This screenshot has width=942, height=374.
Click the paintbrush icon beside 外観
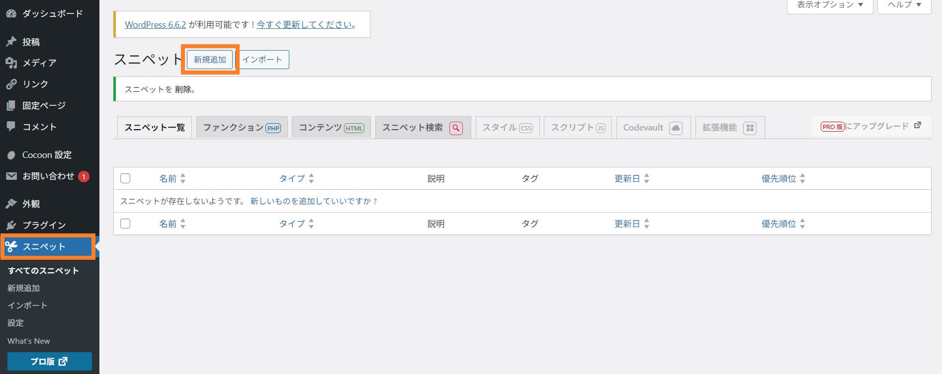click(x=11, y=204)
